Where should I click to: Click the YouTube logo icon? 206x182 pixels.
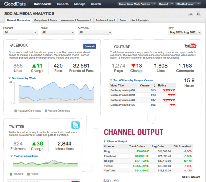[x=191, y=46]
